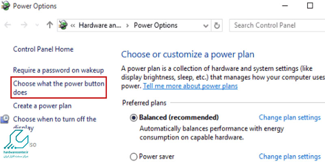Click the power plug icon in address bar
This screenshot has height=162, width=325.
(x=63, y=25)
